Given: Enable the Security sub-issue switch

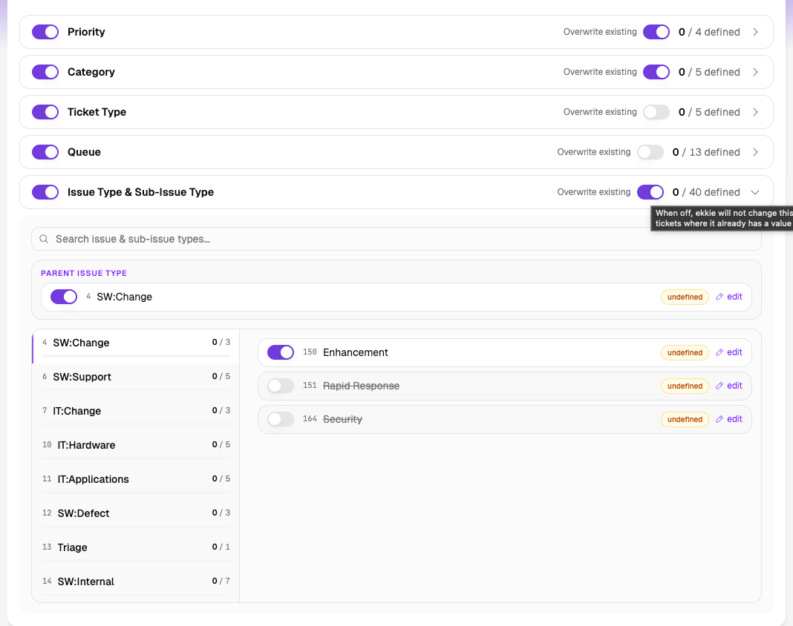Looking at the screenshot, I should [280, 419].
